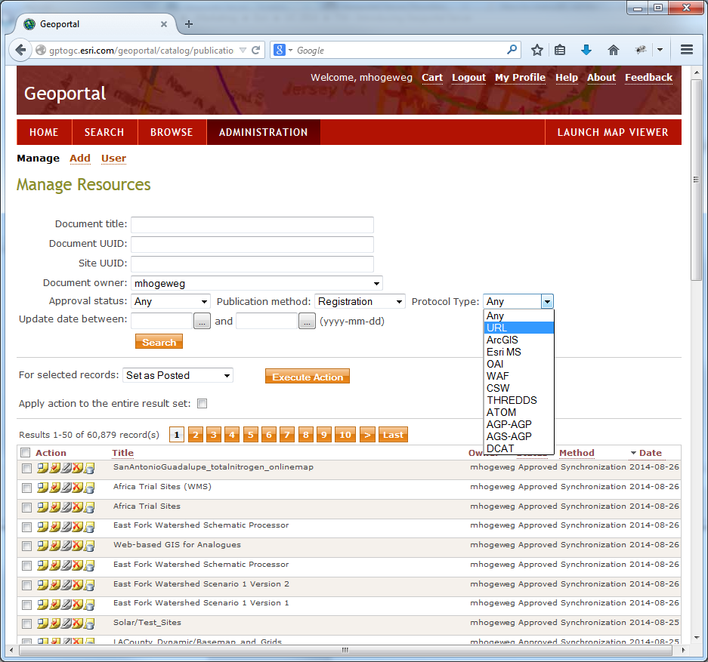The height and width of the screenshot is (662, 708).
Task: Open the Add menu under Manage Resources
Action: (80, 158)
